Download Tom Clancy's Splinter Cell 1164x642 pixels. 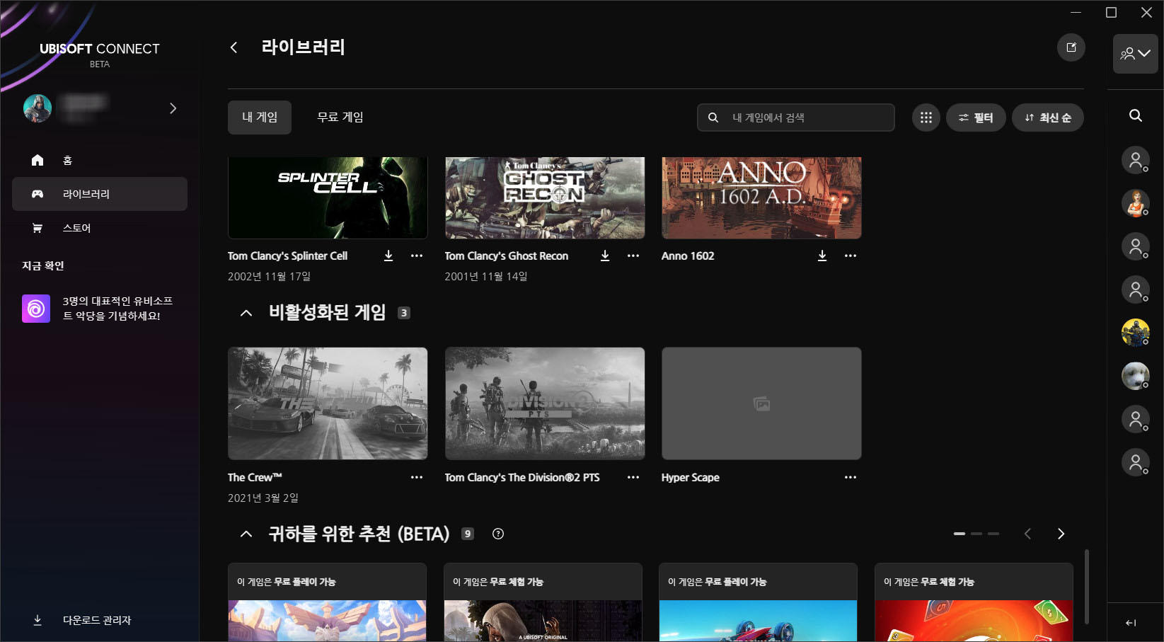388,256
